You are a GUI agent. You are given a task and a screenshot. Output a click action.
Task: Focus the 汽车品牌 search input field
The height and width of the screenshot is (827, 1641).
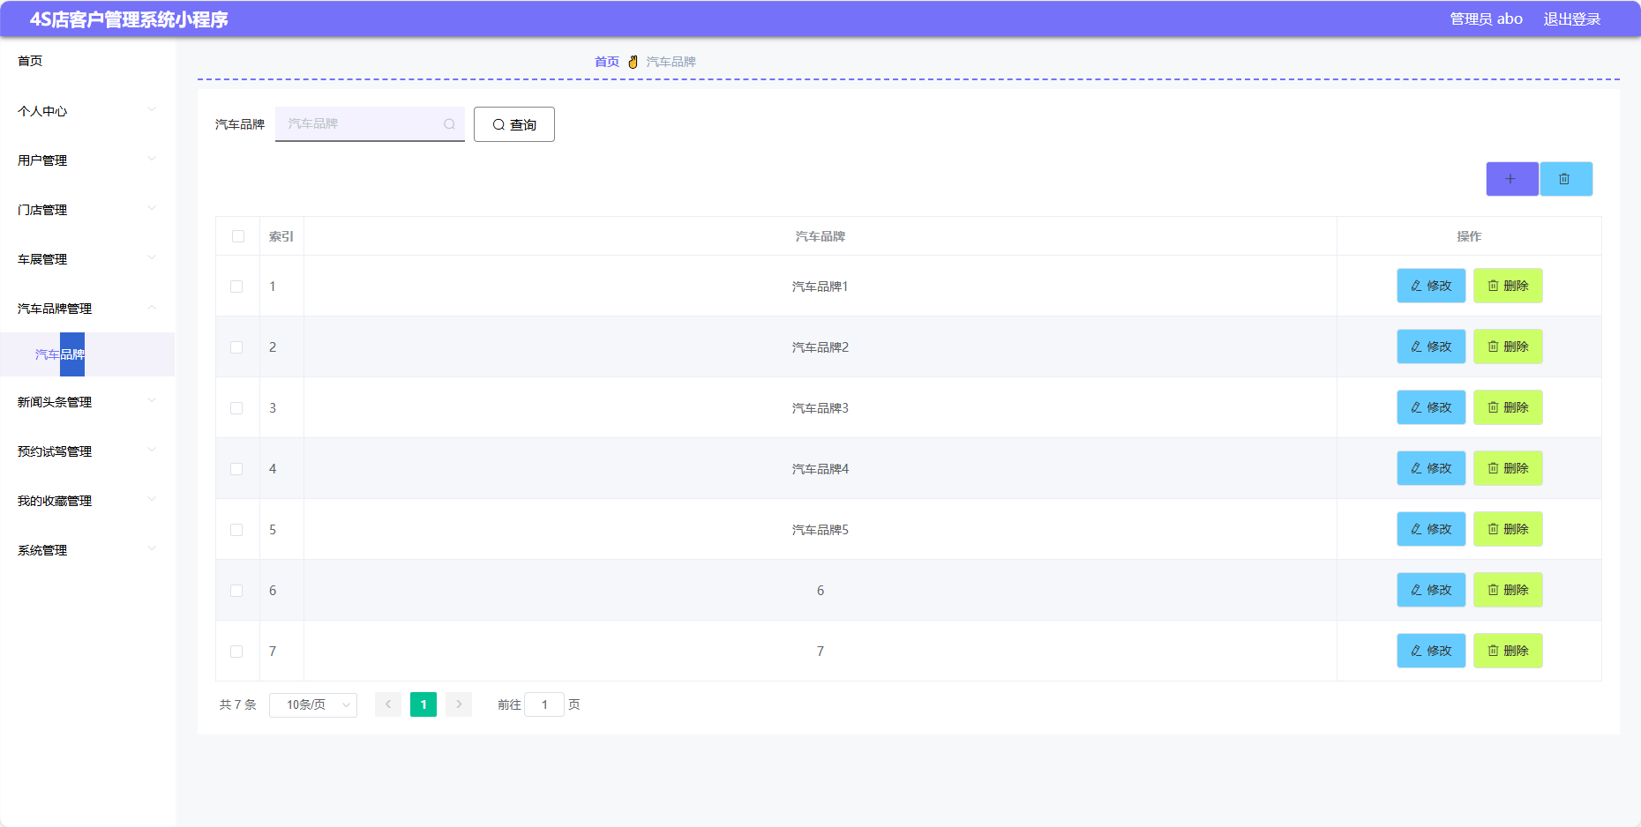[370, 124]
